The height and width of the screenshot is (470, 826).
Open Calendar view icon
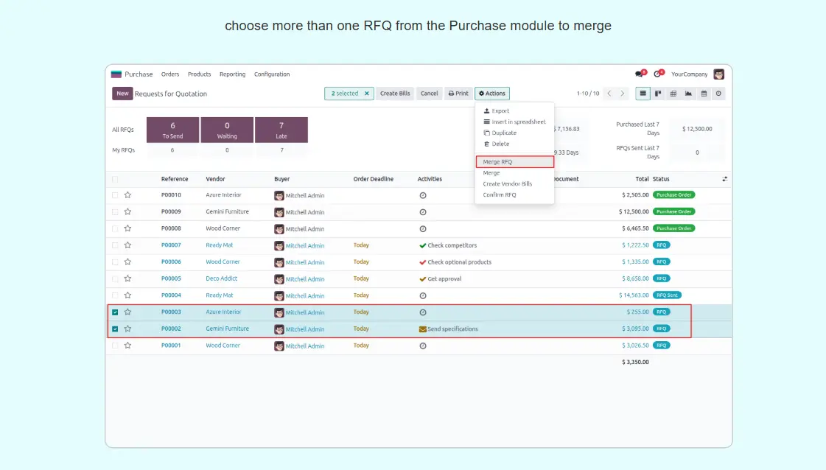(704, 94)
